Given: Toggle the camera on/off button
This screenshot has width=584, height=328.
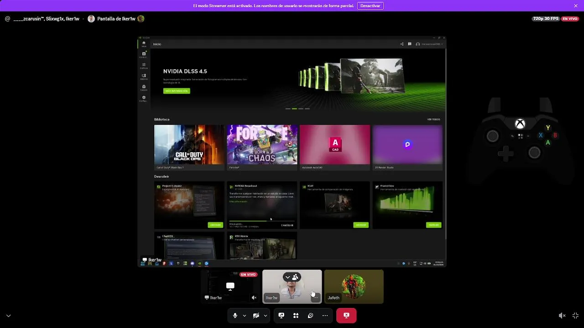Looking at the screenshot, I should [256, 315].
